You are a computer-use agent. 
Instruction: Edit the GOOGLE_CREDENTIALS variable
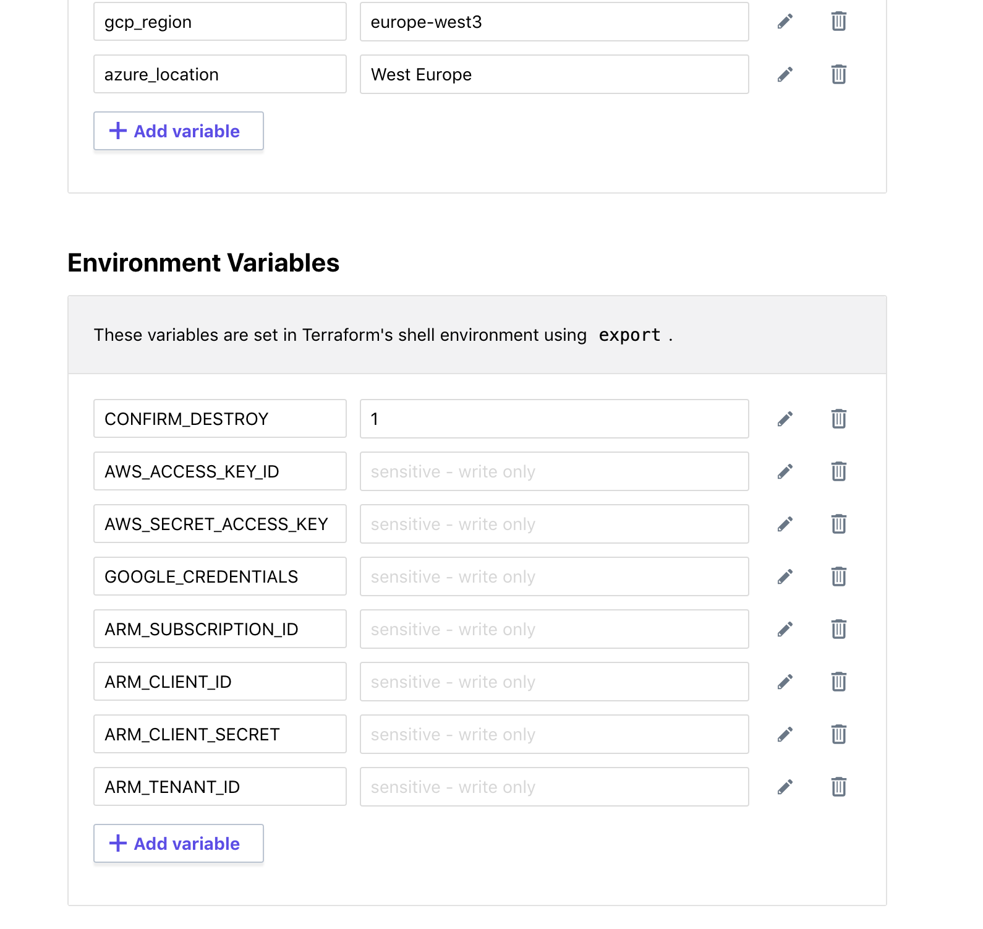[x=785, y=576]
